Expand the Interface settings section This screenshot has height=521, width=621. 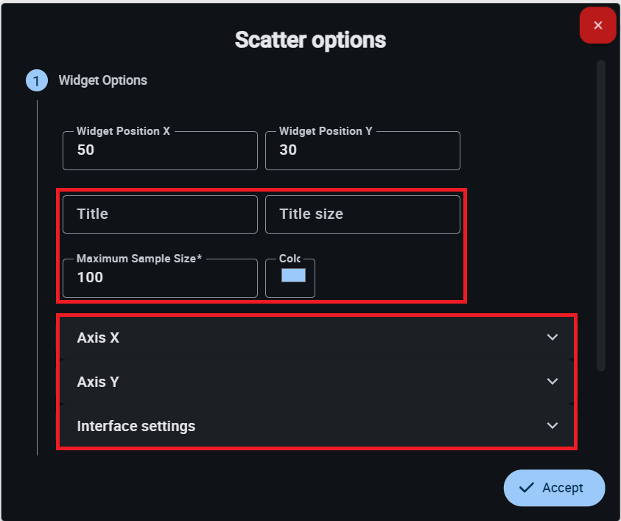[295, 426]
